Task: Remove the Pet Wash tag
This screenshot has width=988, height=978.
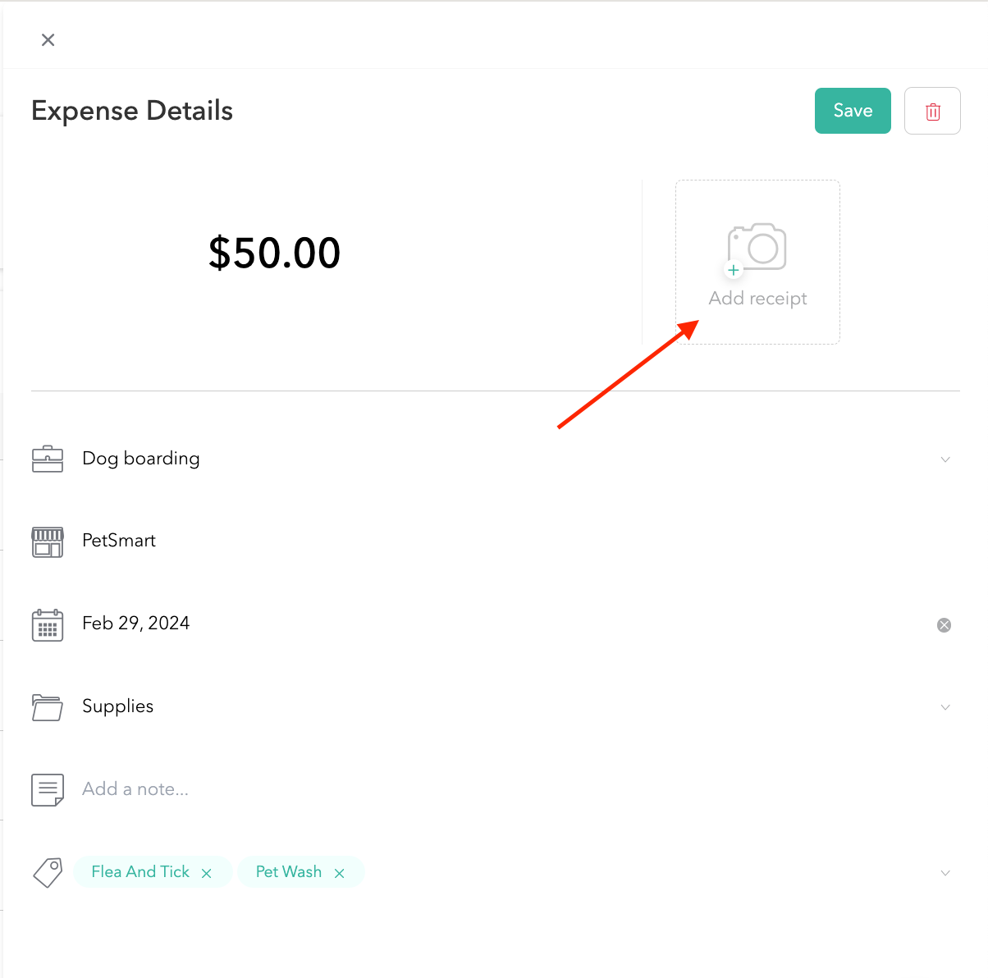Action: (x=339, y=873)
